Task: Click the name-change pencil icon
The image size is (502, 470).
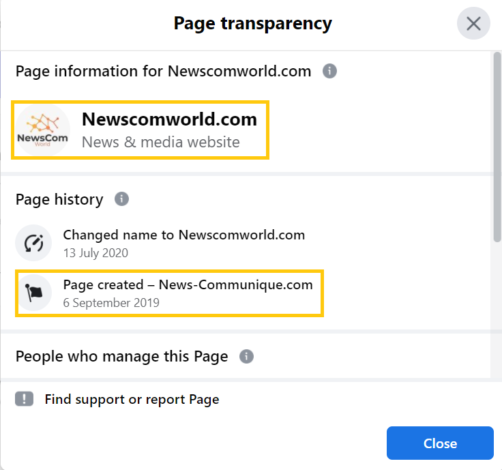Action: click(33, 243)
